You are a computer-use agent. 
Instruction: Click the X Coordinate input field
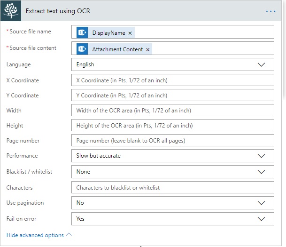point(172,80)
